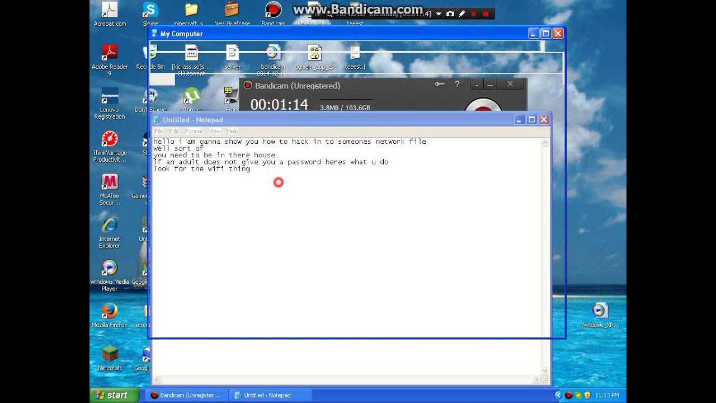Minimize the My Computer window

(534, 34)
